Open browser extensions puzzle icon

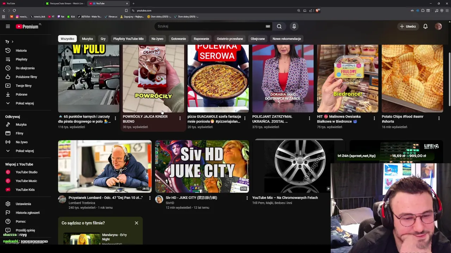(x=423, y=11)
